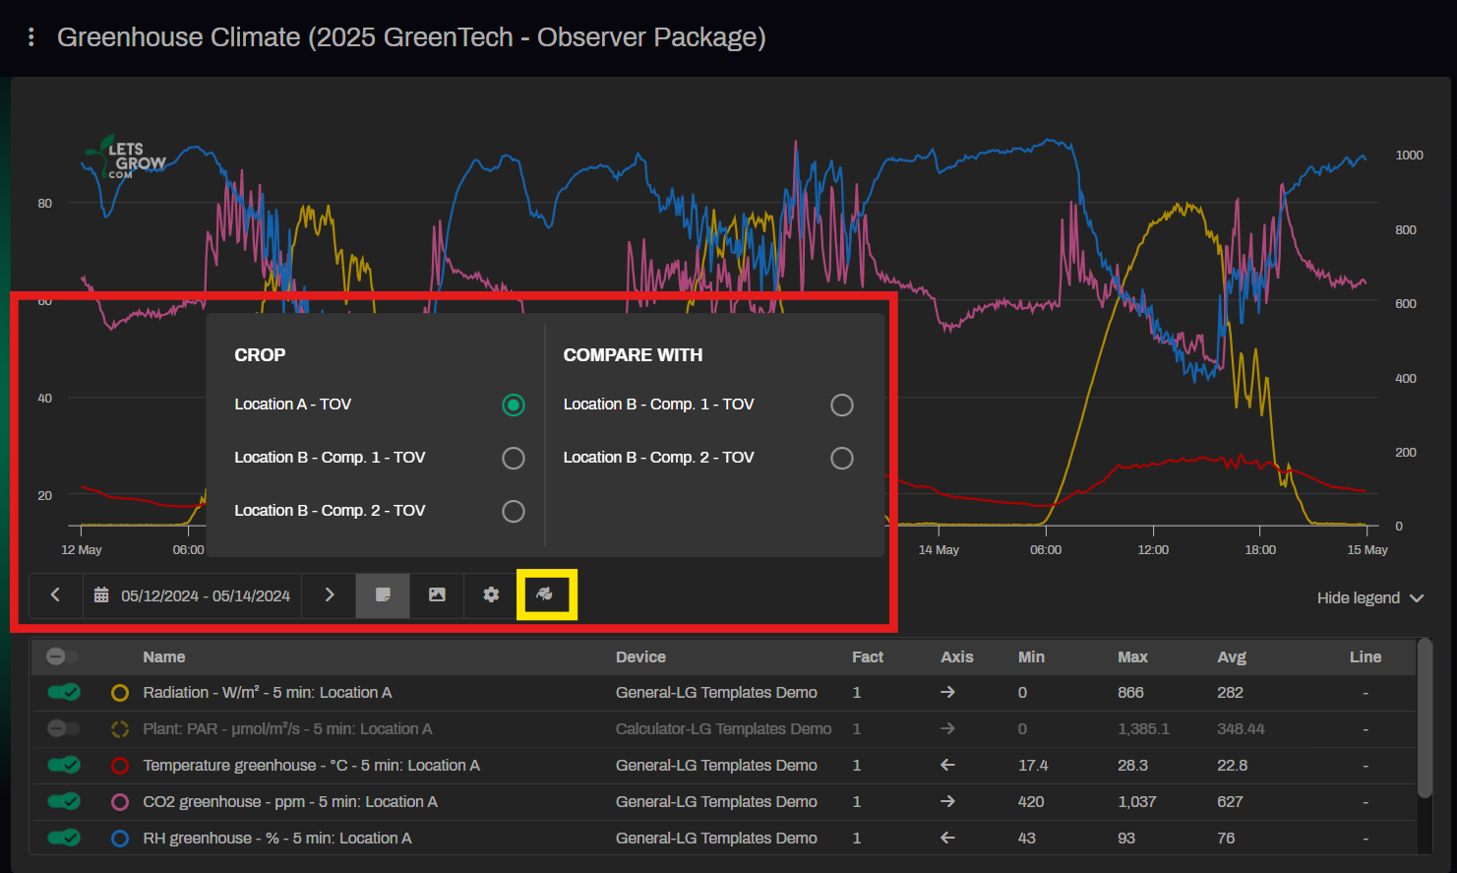Advance to next date range arrow
This screenshot has height=873, width=1457.
click(x=330, y=594)
